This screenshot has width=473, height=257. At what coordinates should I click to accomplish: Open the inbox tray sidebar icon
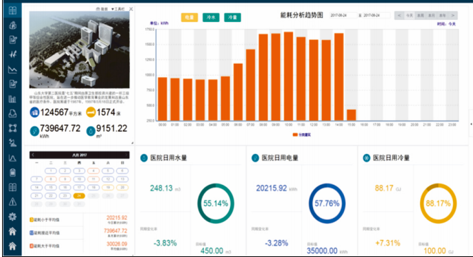pos(12,113)
